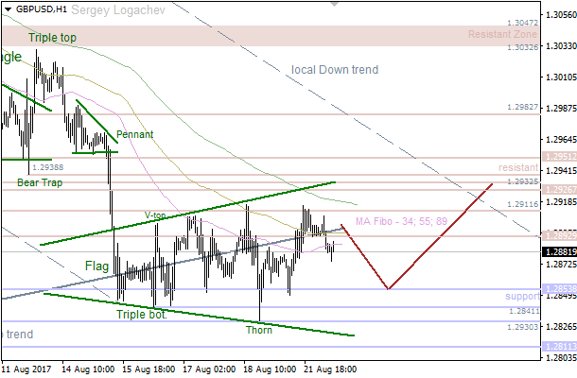
Task: Click the 1.29512 resistance level tag
Action: pos(557,157)
